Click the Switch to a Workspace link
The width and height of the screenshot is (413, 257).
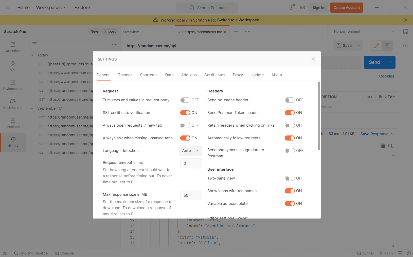(238, 20)
